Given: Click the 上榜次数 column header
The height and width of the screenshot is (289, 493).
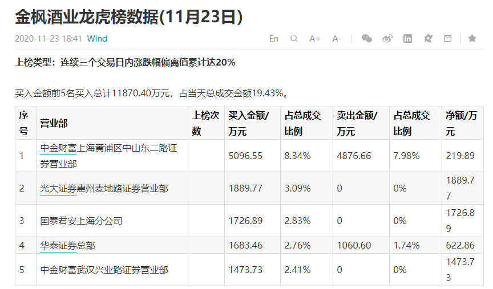Looking at the screenshot, I should pos(205,123).
